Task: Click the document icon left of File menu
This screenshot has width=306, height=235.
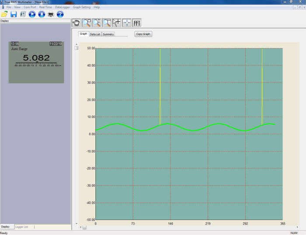Action: [3, 7]
